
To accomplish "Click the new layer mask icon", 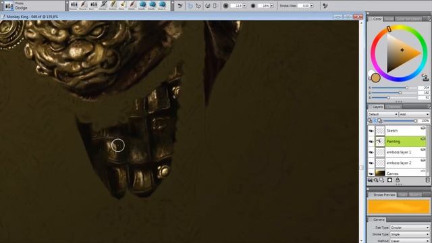I will 389,180.
